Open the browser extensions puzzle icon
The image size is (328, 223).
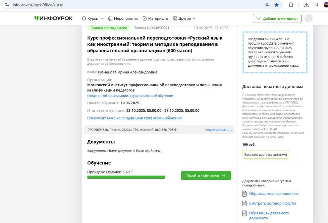291,5
